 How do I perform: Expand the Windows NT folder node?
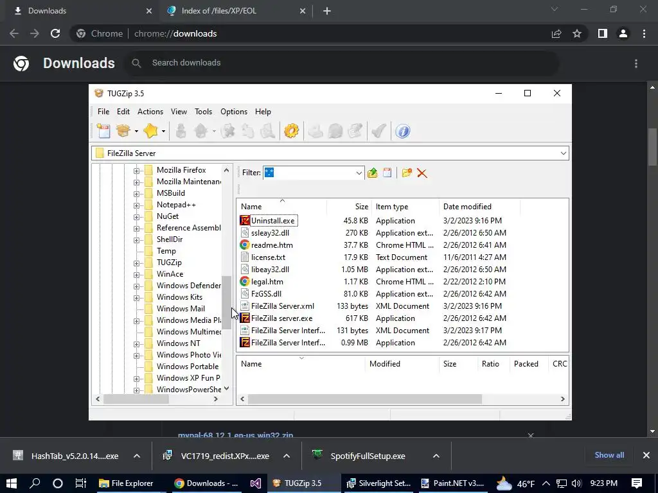click(x=136, y=344)
